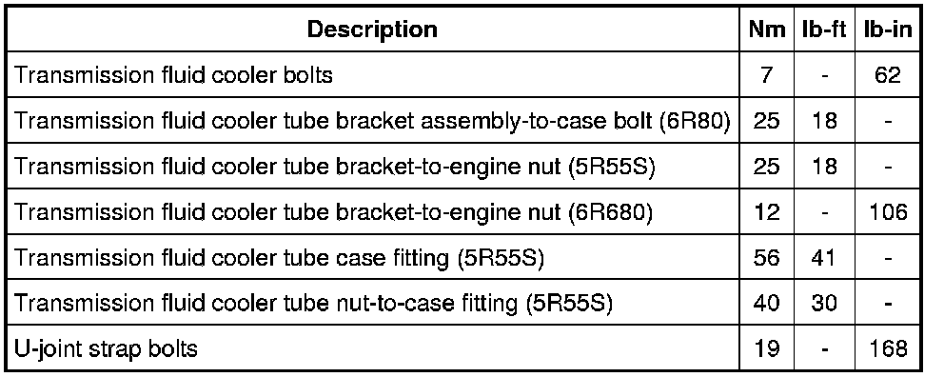Click bracket-to-engine nut (5R55S) description

point(334,167)
